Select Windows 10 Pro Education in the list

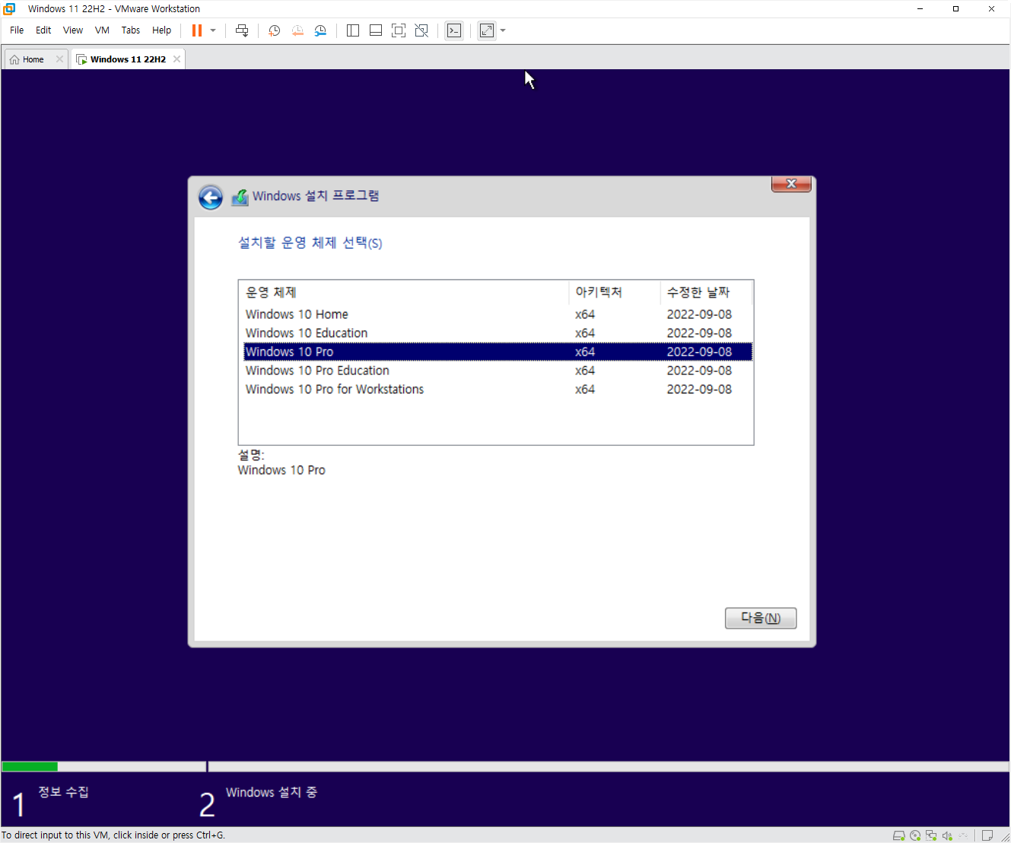coord(498,371)
